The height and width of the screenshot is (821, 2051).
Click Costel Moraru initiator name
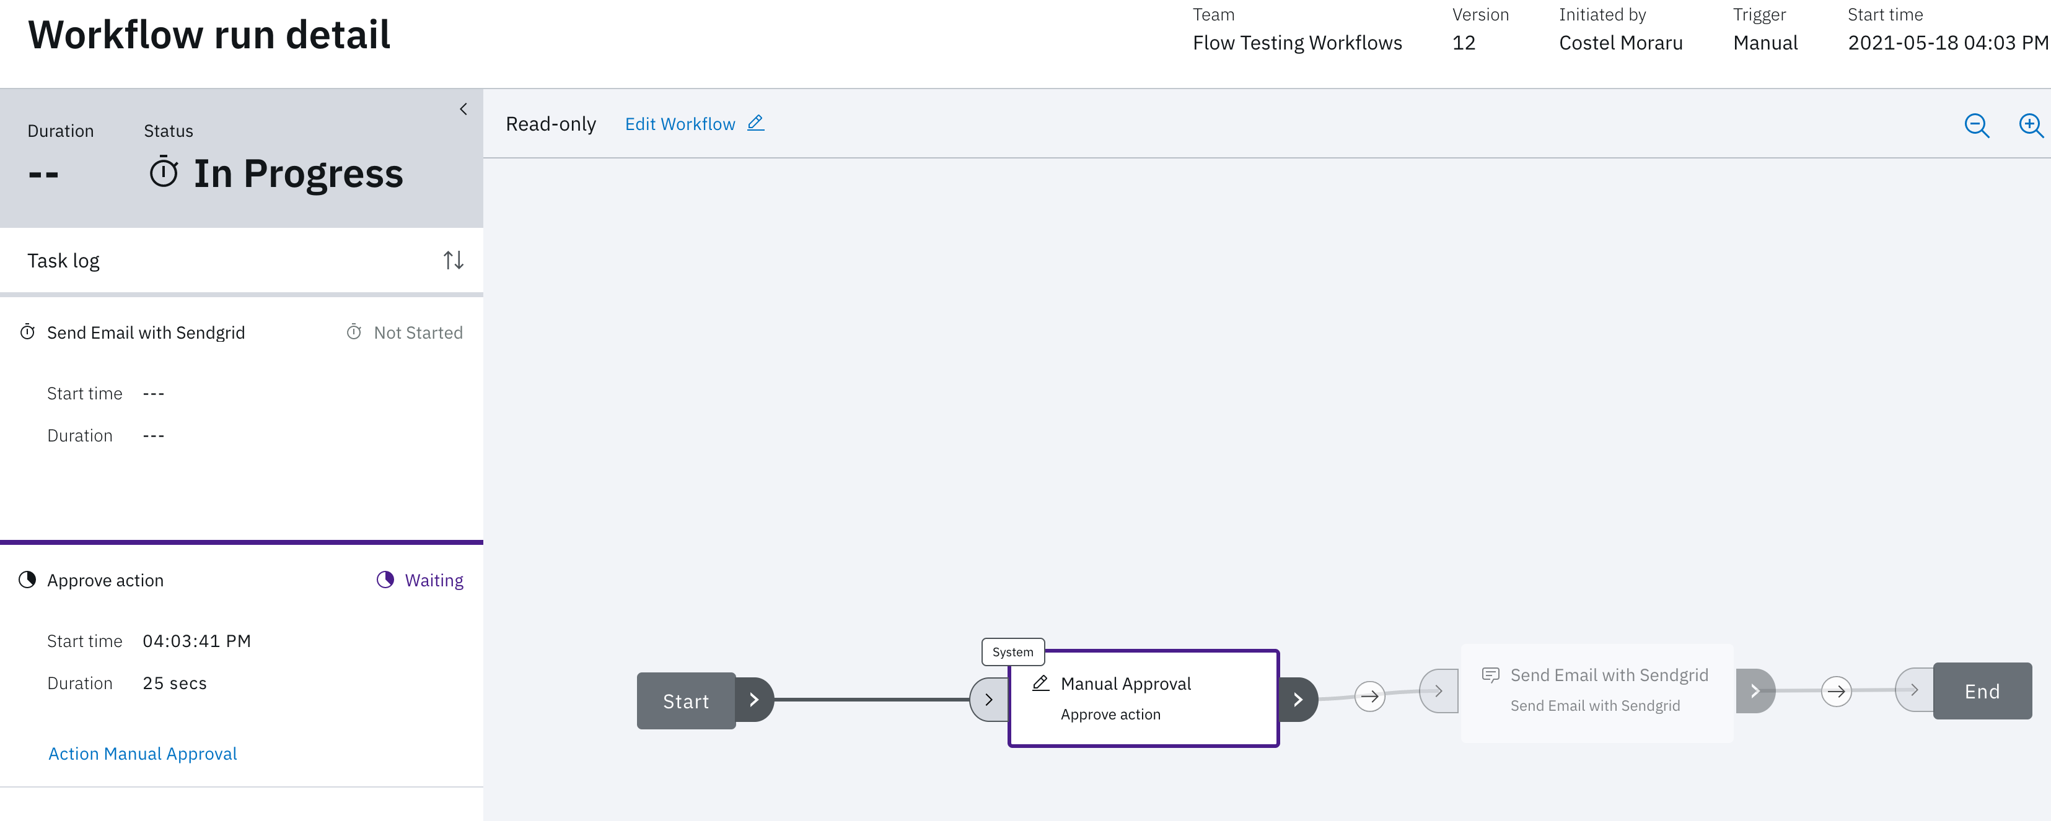[1620, 43]
